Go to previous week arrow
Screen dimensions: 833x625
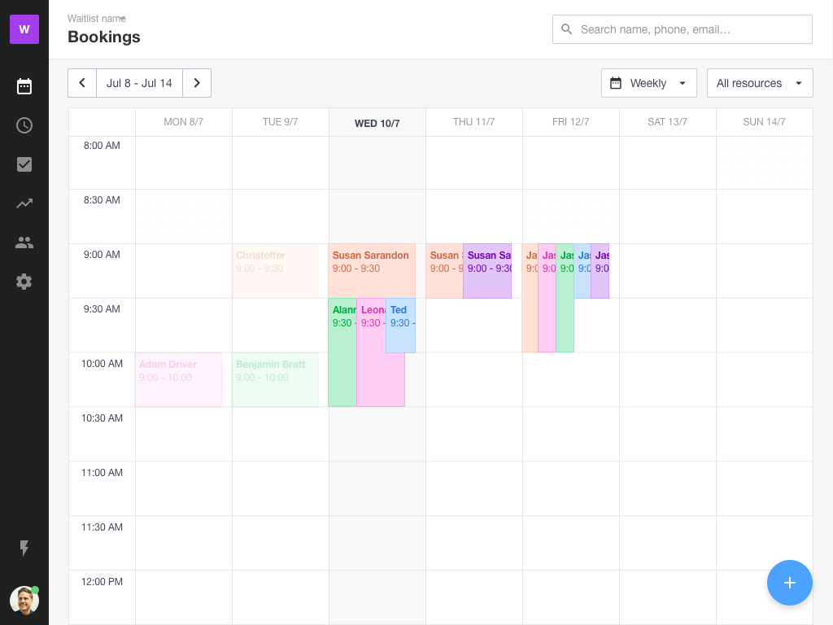[x=82, y=83]
